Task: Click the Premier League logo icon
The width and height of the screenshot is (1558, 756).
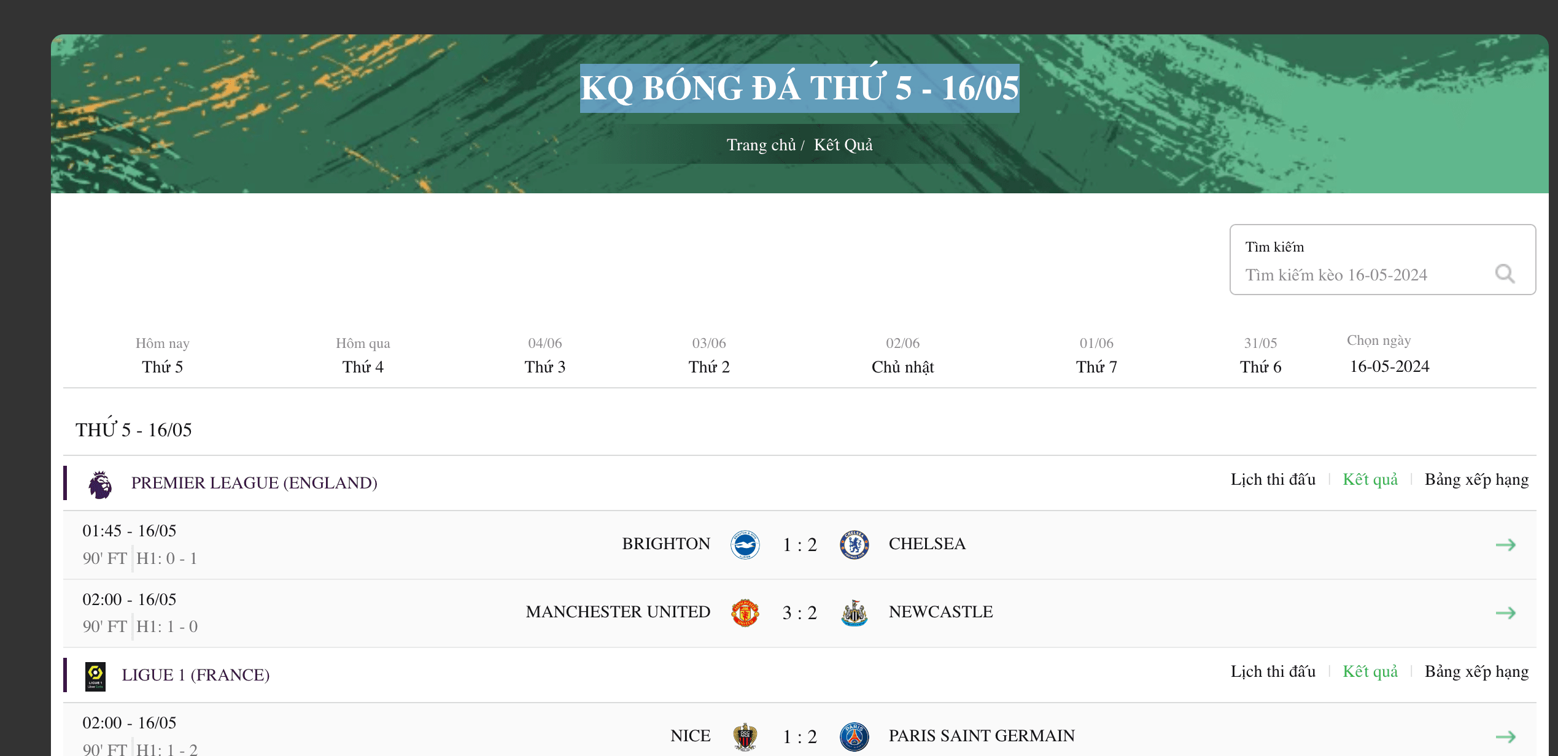Action: coord(99,484)
